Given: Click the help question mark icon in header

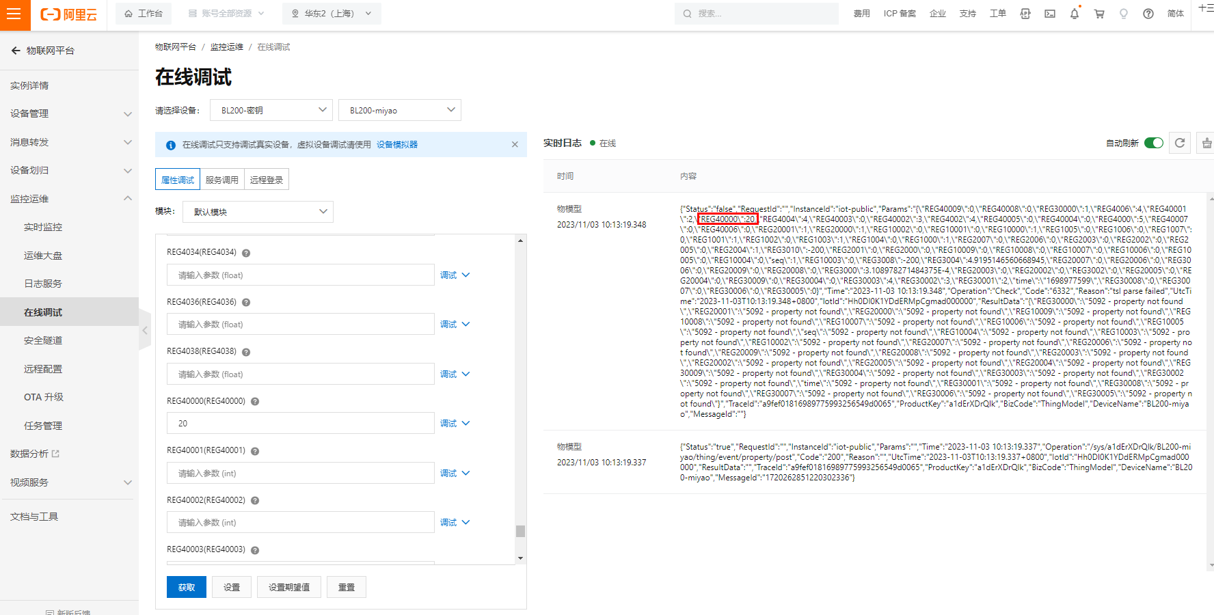Looking at the screenshot, I should pyautogui.click(x=1148, y=14).
